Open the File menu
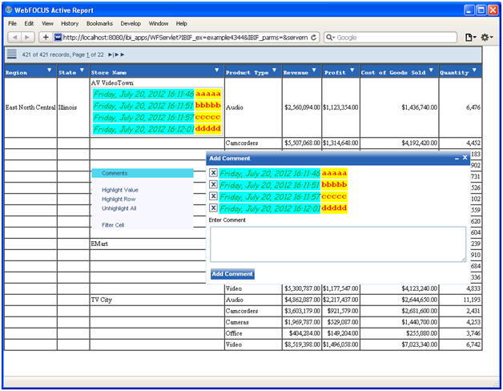This screenshot has height=391, width=503. click(x=12, y=23)
